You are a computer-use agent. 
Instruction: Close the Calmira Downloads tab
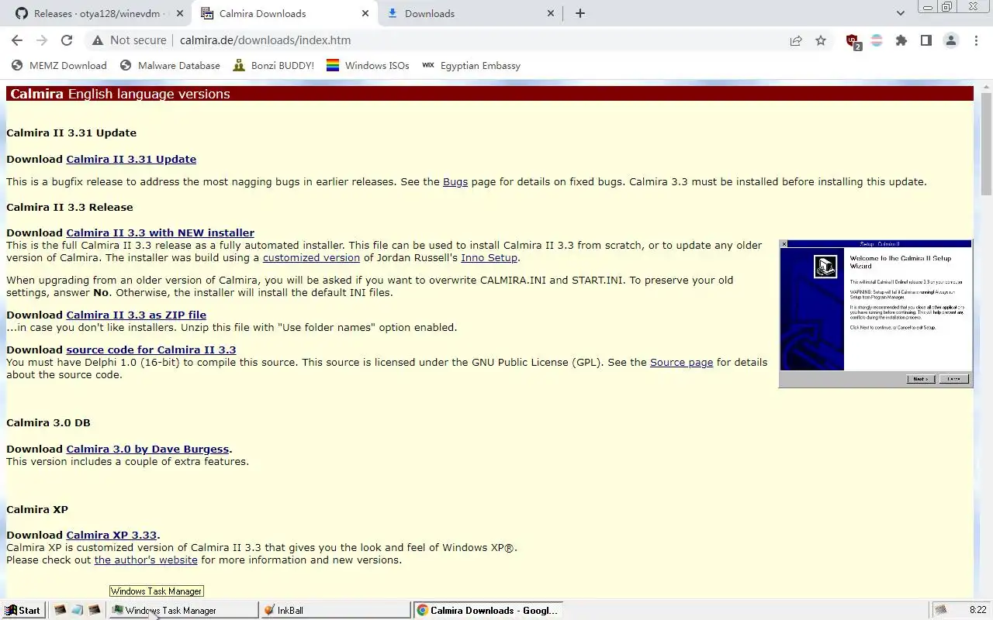tap(365, 13)
